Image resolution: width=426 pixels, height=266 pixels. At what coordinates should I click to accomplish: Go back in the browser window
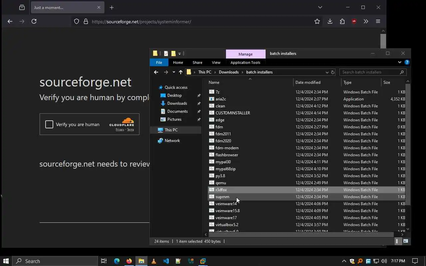[x=10, y=21]
